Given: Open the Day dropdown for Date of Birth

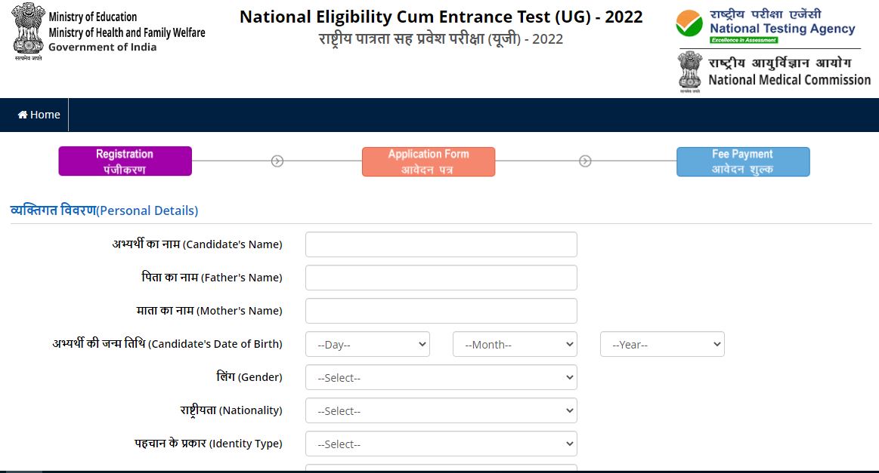Looking at the screenshot, I should point(367,344).
